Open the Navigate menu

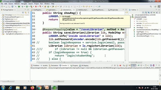24,4
